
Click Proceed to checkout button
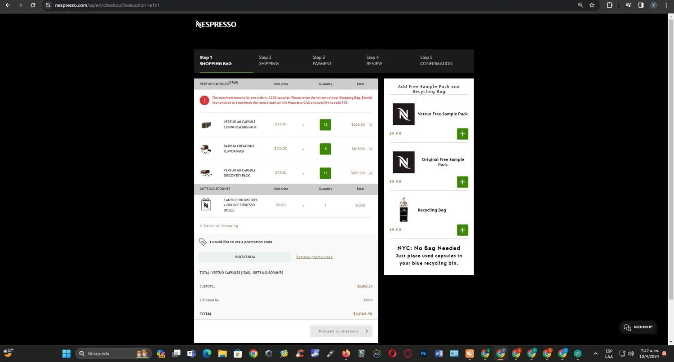coord(341,331)
